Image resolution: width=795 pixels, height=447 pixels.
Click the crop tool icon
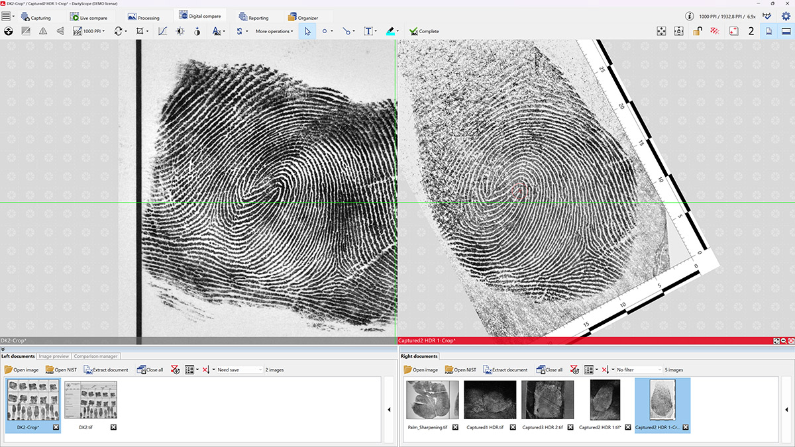click(140, 31)
